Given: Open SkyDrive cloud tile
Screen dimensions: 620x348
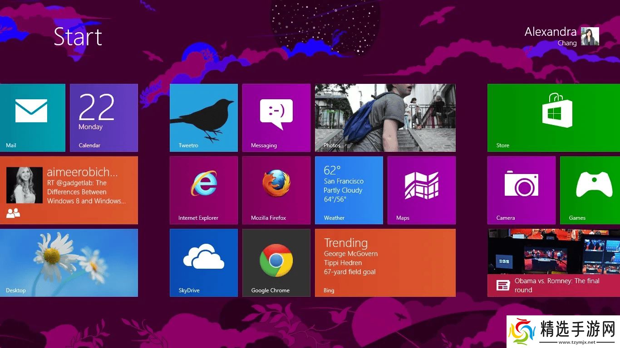Looking at the screenshot, I should point(203,262).
